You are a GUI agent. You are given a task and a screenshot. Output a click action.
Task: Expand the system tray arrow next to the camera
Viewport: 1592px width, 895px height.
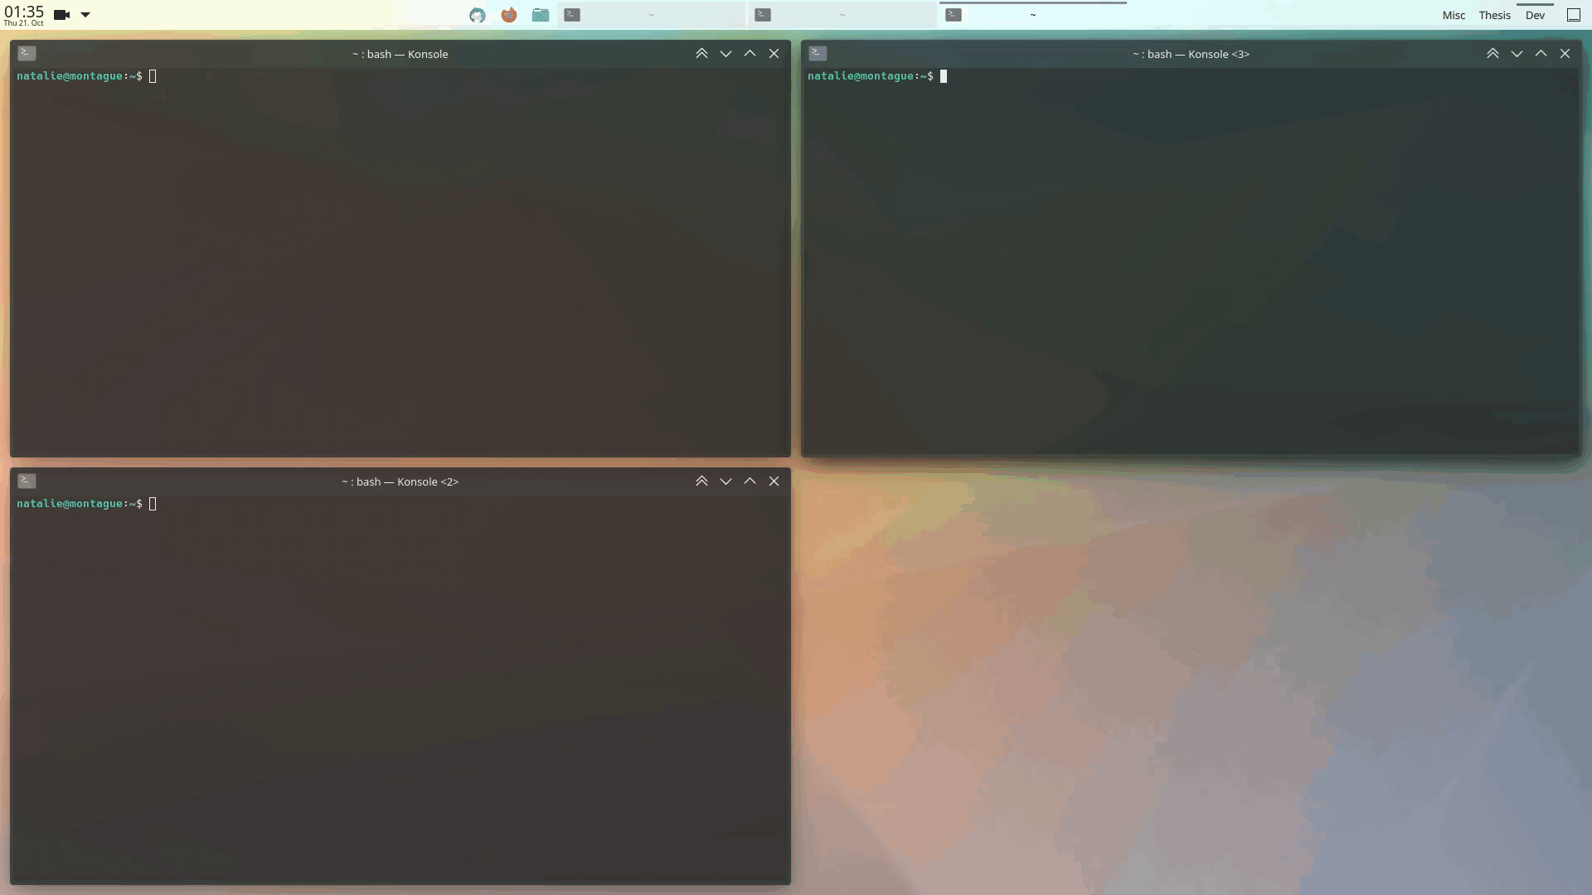85,15
